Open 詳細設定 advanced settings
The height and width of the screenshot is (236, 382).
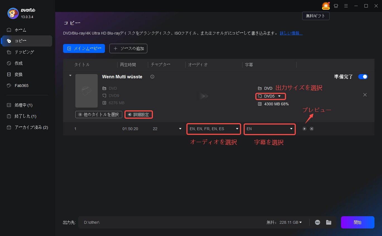[x=139, y=115]
